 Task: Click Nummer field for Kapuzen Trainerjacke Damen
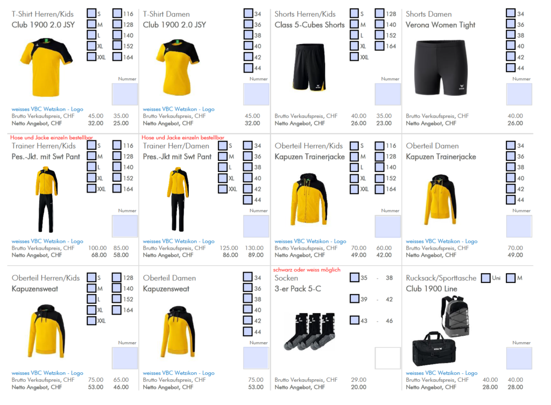click(519, 226)
